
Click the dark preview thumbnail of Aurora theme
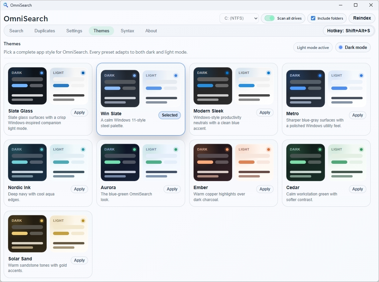pyautogui.click(x=120, y=162)
